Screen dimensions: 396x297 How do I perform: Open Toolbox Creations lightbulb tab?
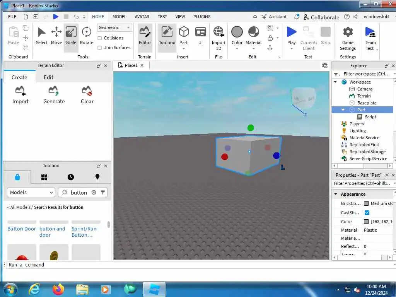[x=97, y=177]
